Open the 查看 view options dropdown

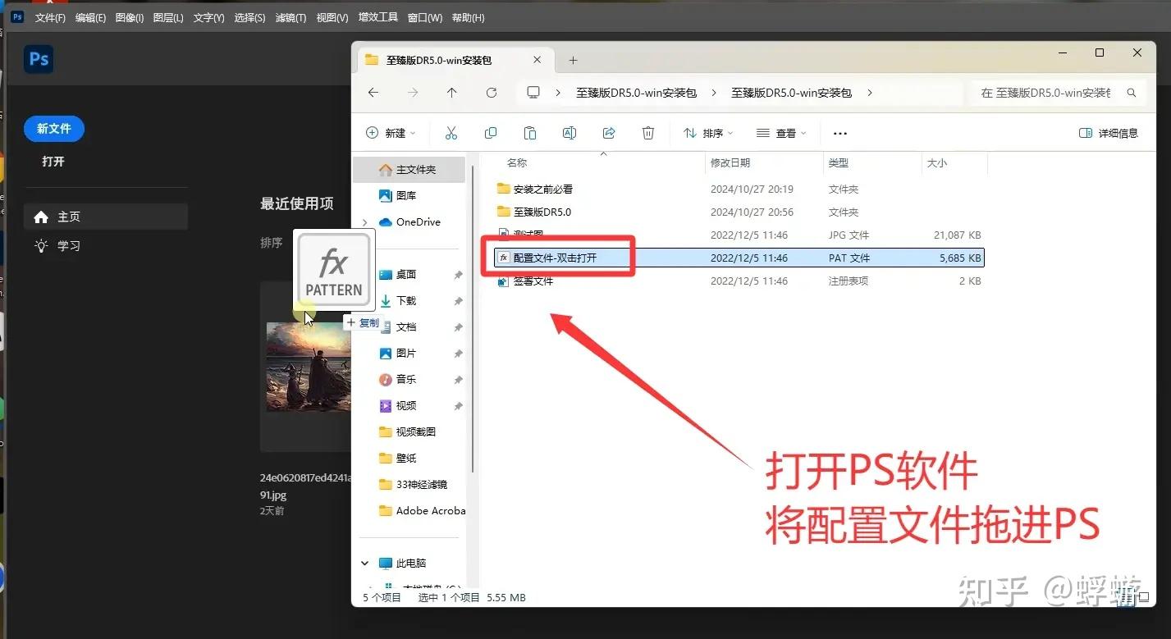pos(780,132)
